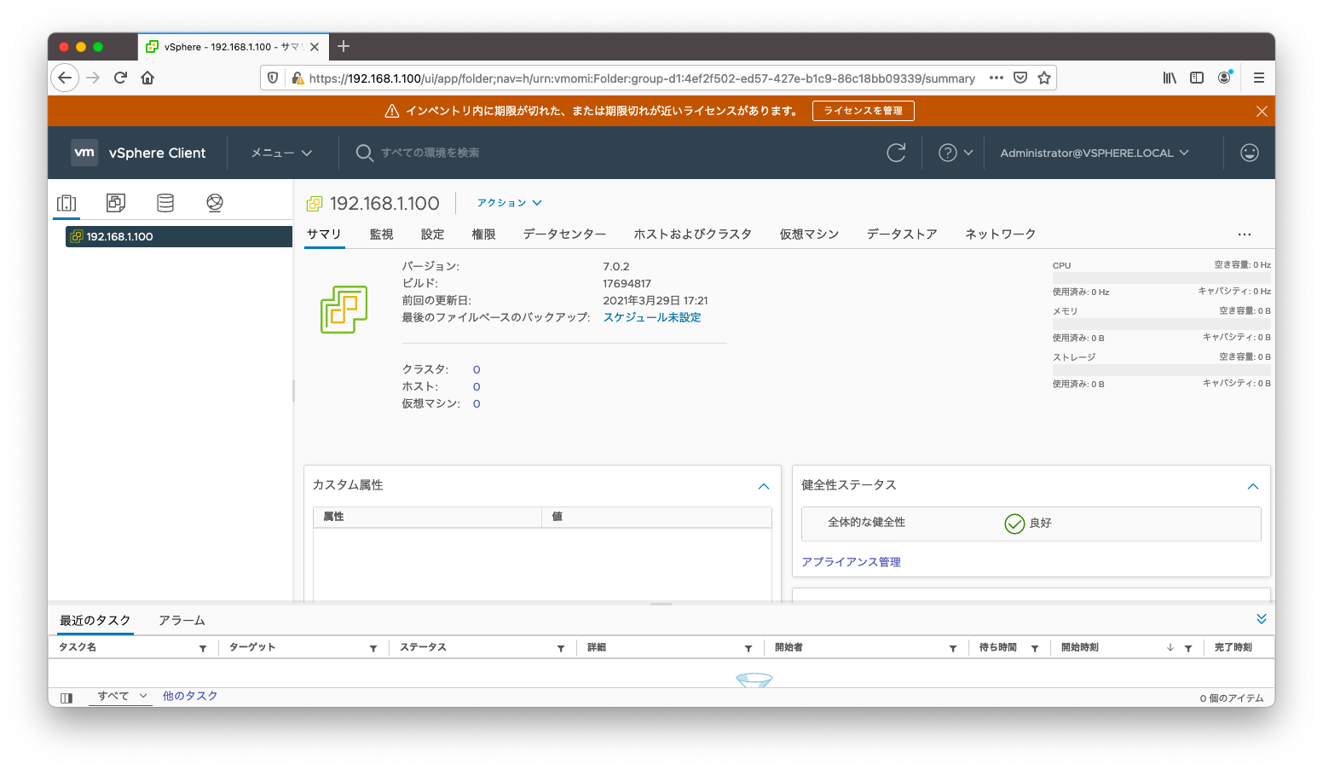Switch to the Datastores tab

[902, 234]
